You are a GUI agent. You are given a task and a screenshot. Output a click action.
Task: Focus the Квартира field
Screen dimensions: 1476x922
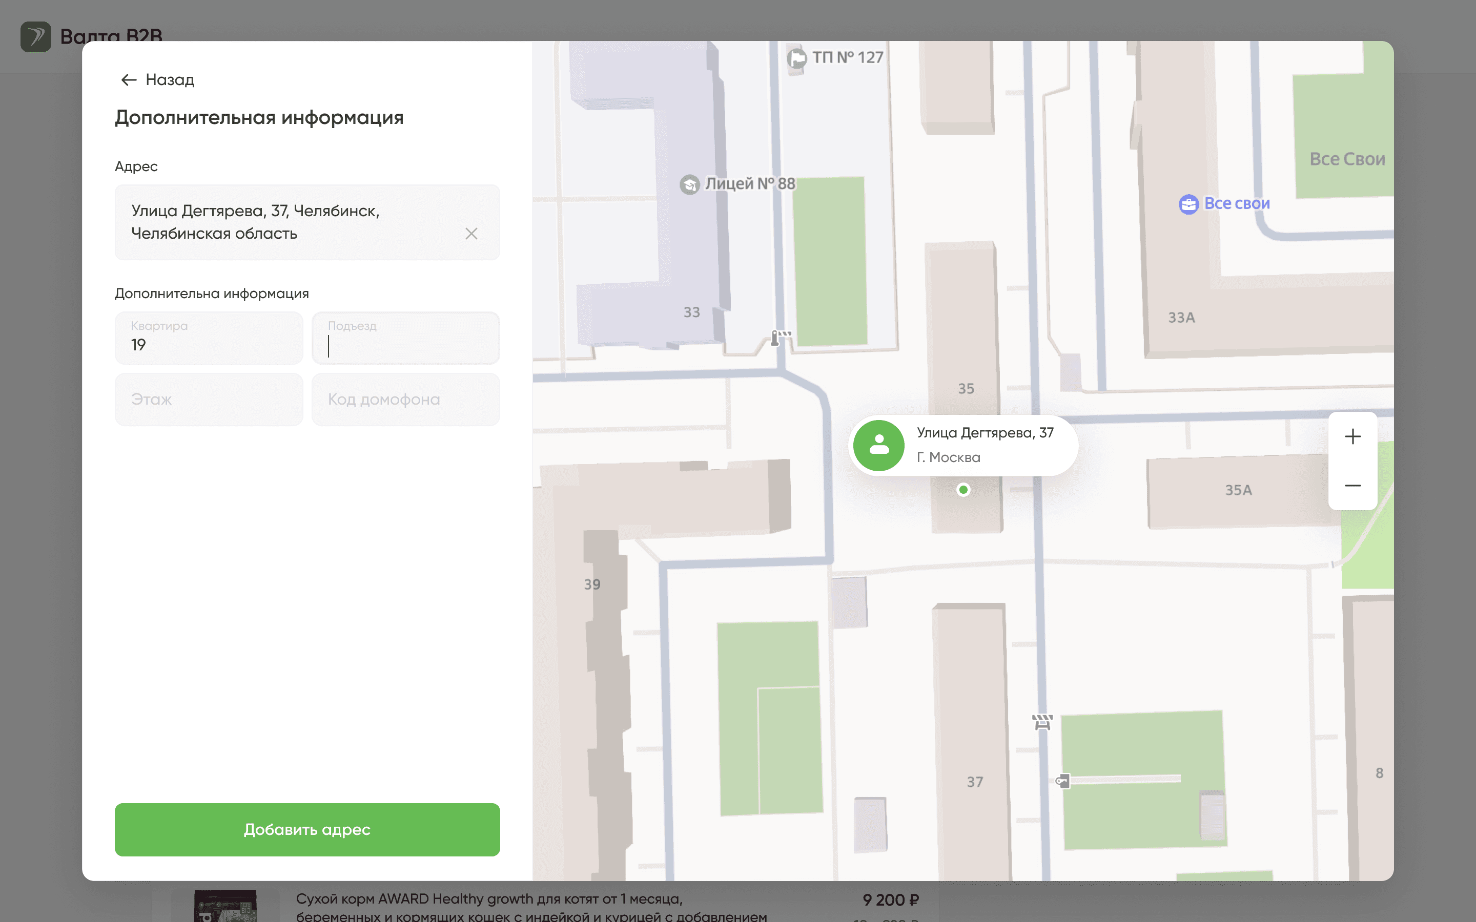coord(209,339)
